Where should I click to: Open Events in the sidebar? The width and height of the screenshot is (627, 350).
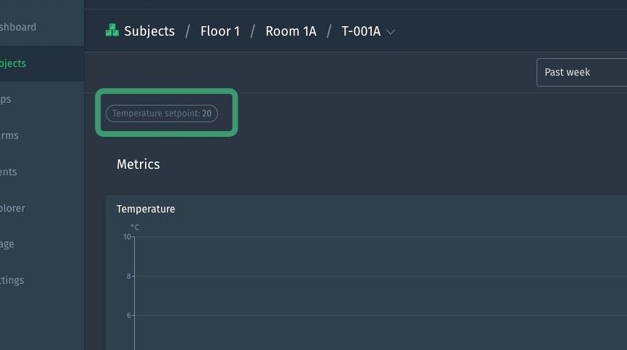click(x=8, y=172)
